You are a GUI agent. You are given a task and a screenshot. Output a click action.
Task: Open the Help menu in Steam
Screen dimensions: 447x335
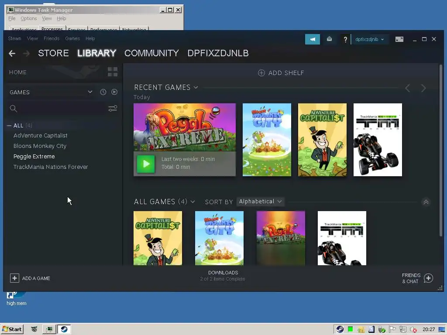pyautogui.click(x=90, y=38)
